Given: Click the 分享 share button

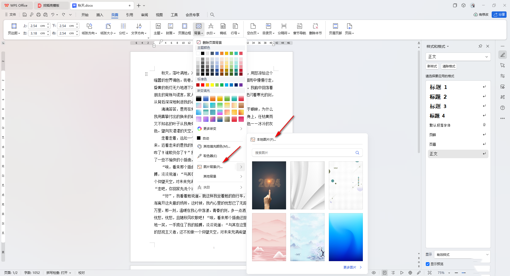Looking at the screenshot, I should 499,14.
